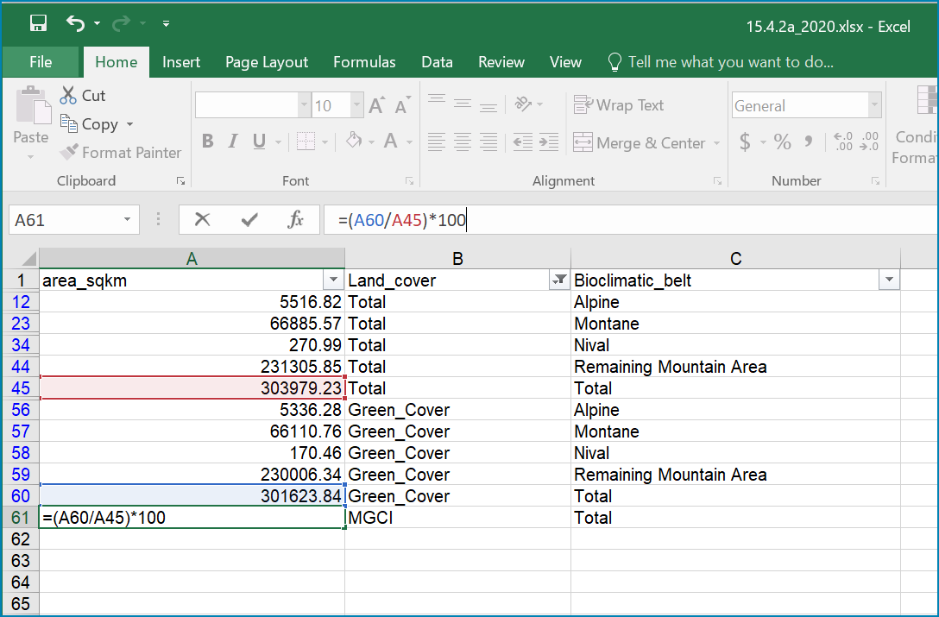Open underline style dropdown arrow
Screen dimensions: 939x617
click(x=278, y=142)
